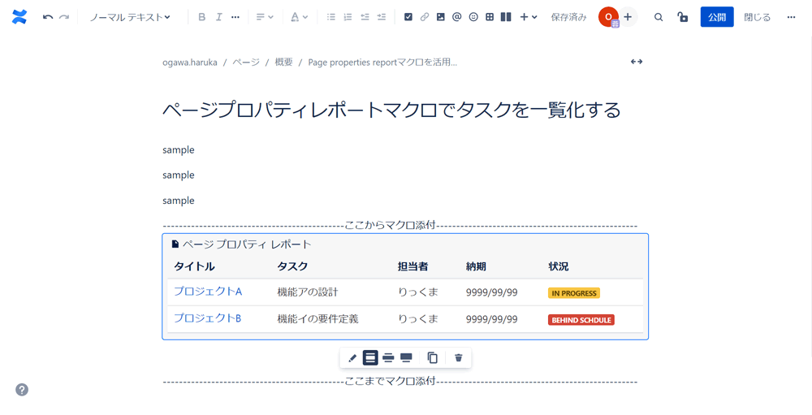Open the 概要 breadcrumb item

283,62
